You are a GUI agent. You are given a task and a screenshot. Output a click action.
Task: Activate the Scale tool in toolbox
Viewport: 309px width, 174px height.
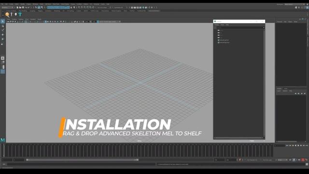click(2, 44)
